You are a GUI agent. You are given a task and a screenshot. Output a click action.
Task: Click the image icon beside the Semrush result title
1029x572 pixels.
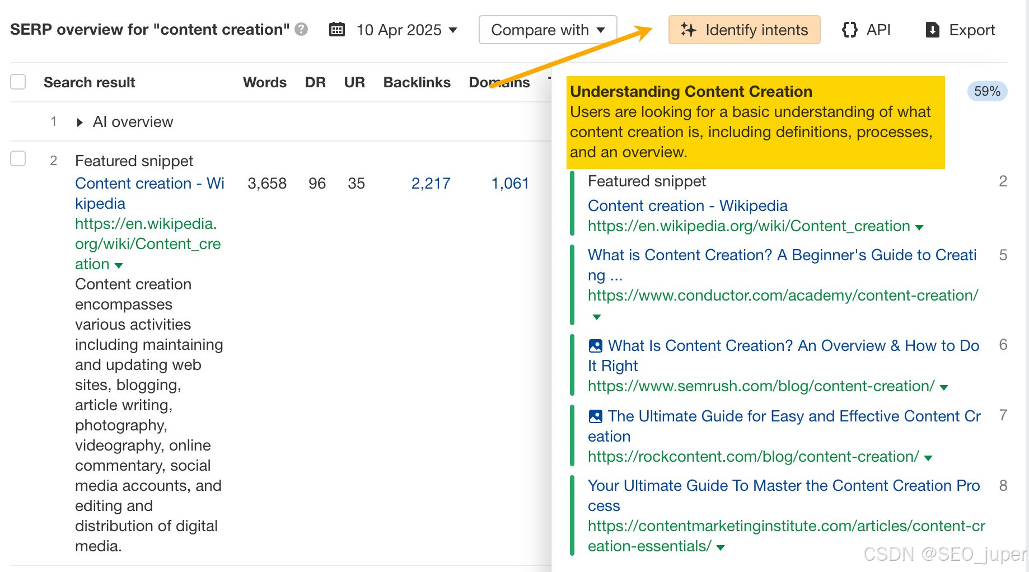596,346
